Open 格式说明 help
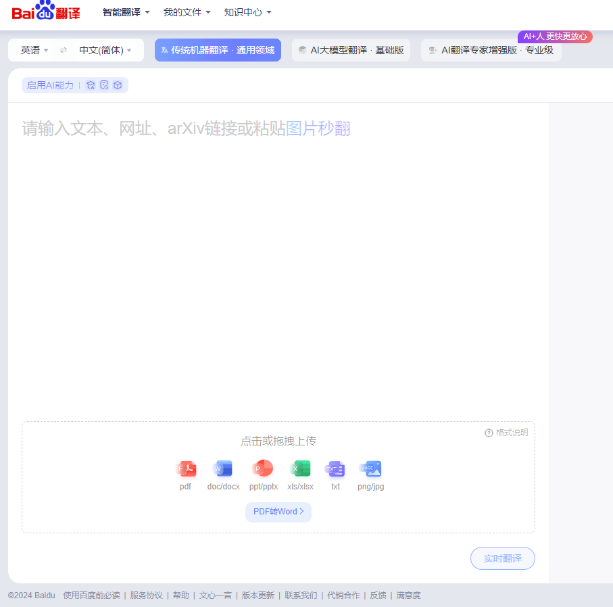Image resolution: width=613 pixels, height=607 pixels. pos(507,433)
